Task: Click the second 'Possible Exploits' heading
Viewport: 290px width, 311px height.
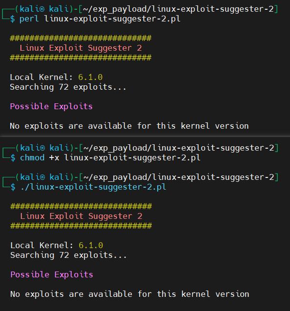Action: 52,275
